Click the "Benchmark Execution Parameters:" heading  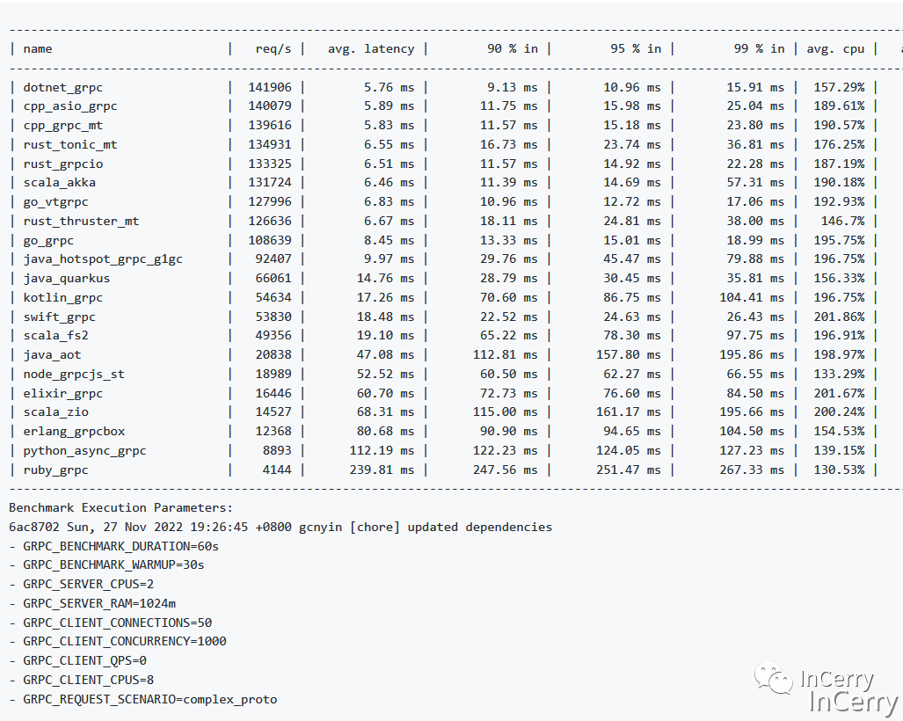pyautogui.click(x=121, y=507)
